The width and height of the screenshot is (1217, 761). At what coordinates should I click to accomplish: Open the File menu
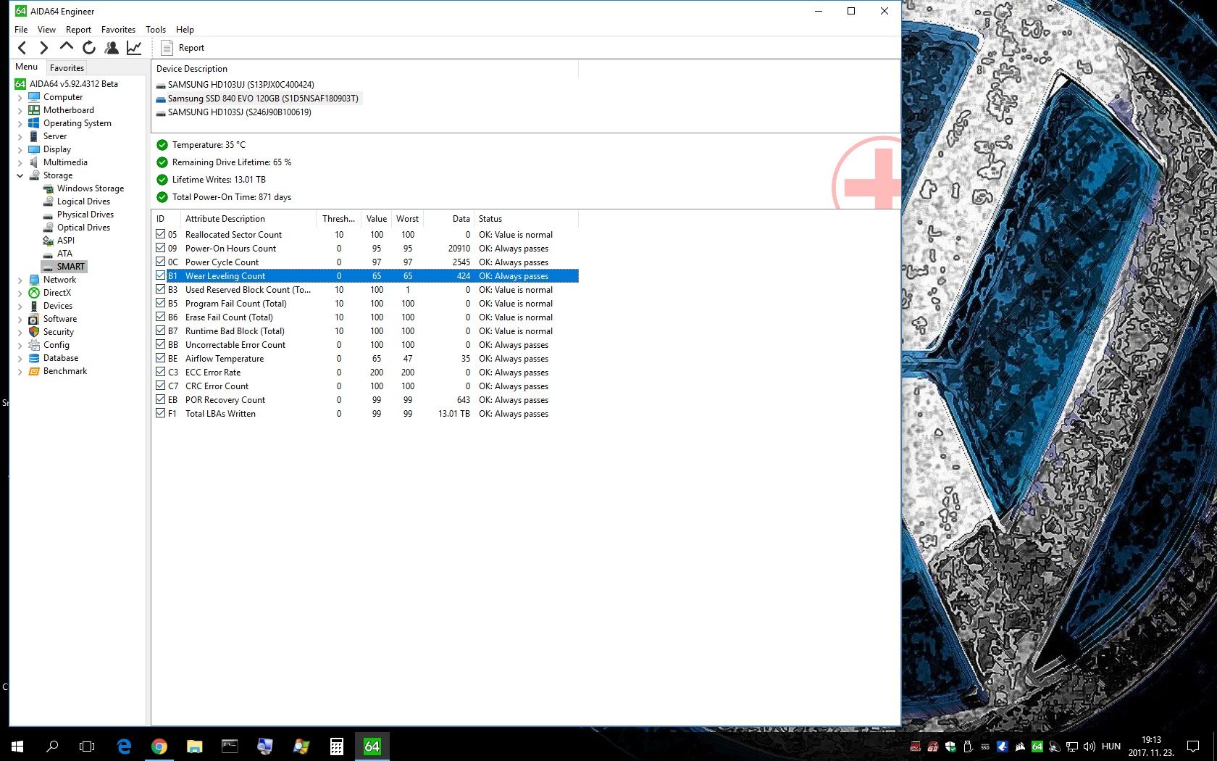(x=21, y=30)
